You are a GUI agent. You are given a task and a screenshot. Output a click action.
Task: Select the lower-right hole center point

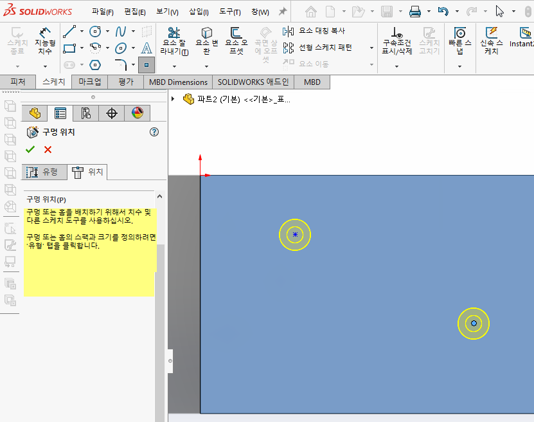(x=474, y=323)
